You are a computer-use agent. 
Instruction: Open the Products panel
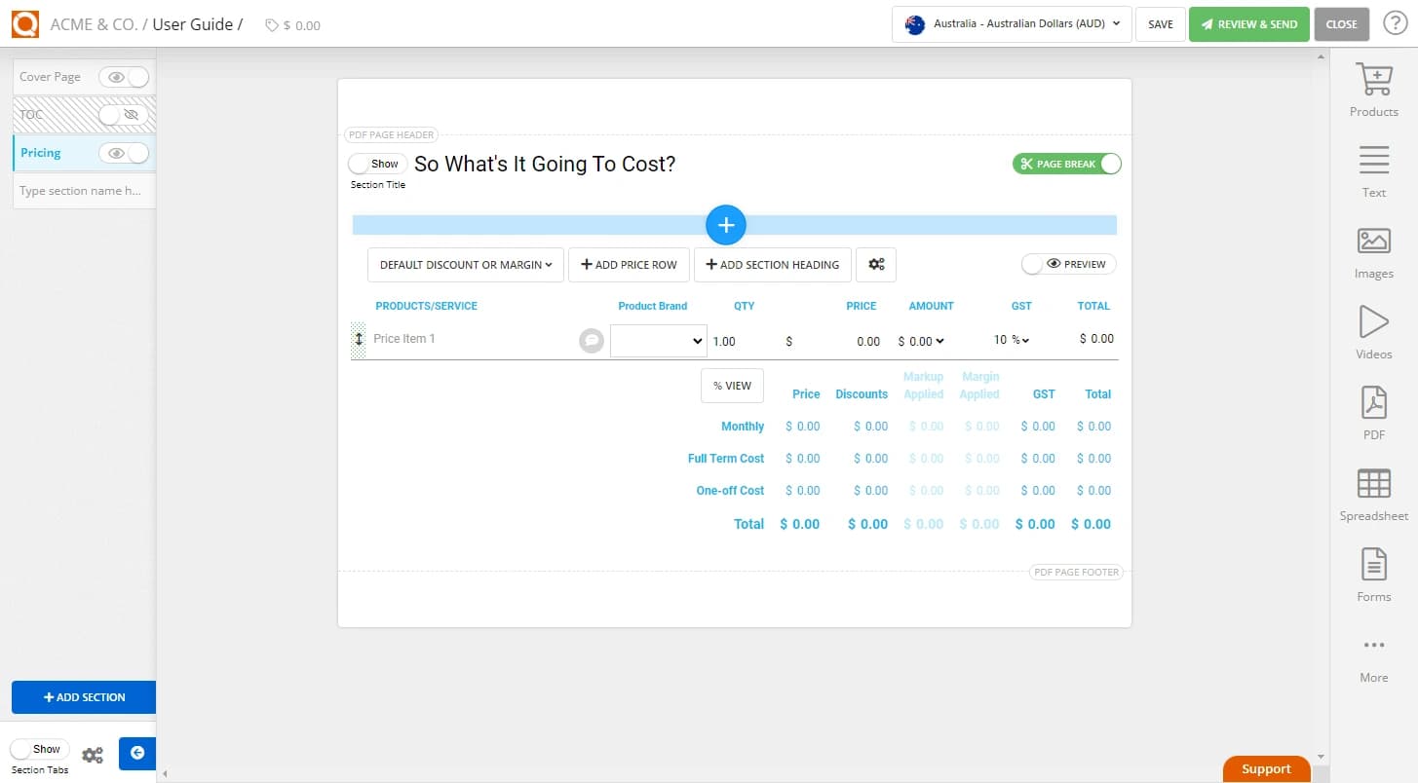1372,88
